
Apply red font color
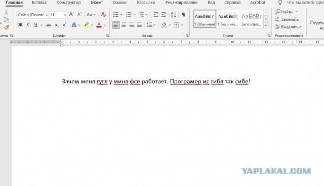[x=99, y=25]
